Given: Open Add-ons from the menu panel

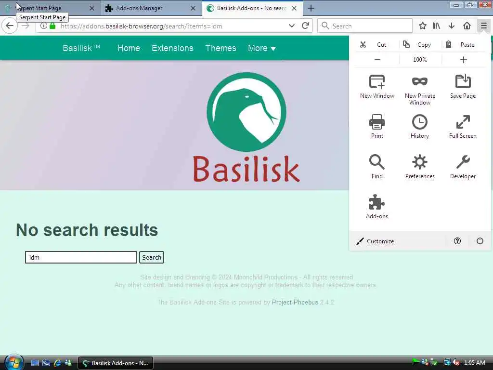Looking at the screenshot, I should tap(377, 207).
